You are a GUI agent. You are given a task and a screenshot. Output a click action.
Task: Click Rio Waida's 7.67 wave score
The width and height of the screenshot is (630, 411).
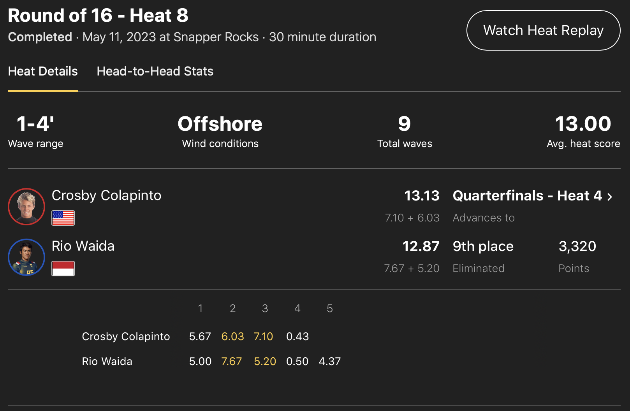pyautogui.click(x=232, y=361)
